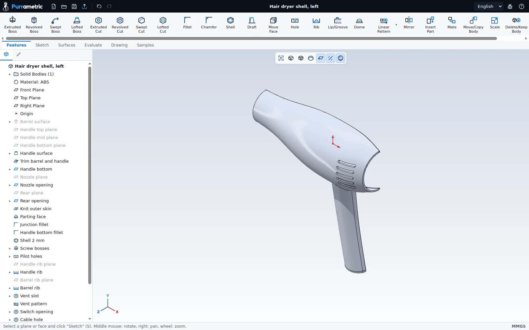
Task: Open the help question-mark button
Action: pyautogui.click(x=521, y=6)
